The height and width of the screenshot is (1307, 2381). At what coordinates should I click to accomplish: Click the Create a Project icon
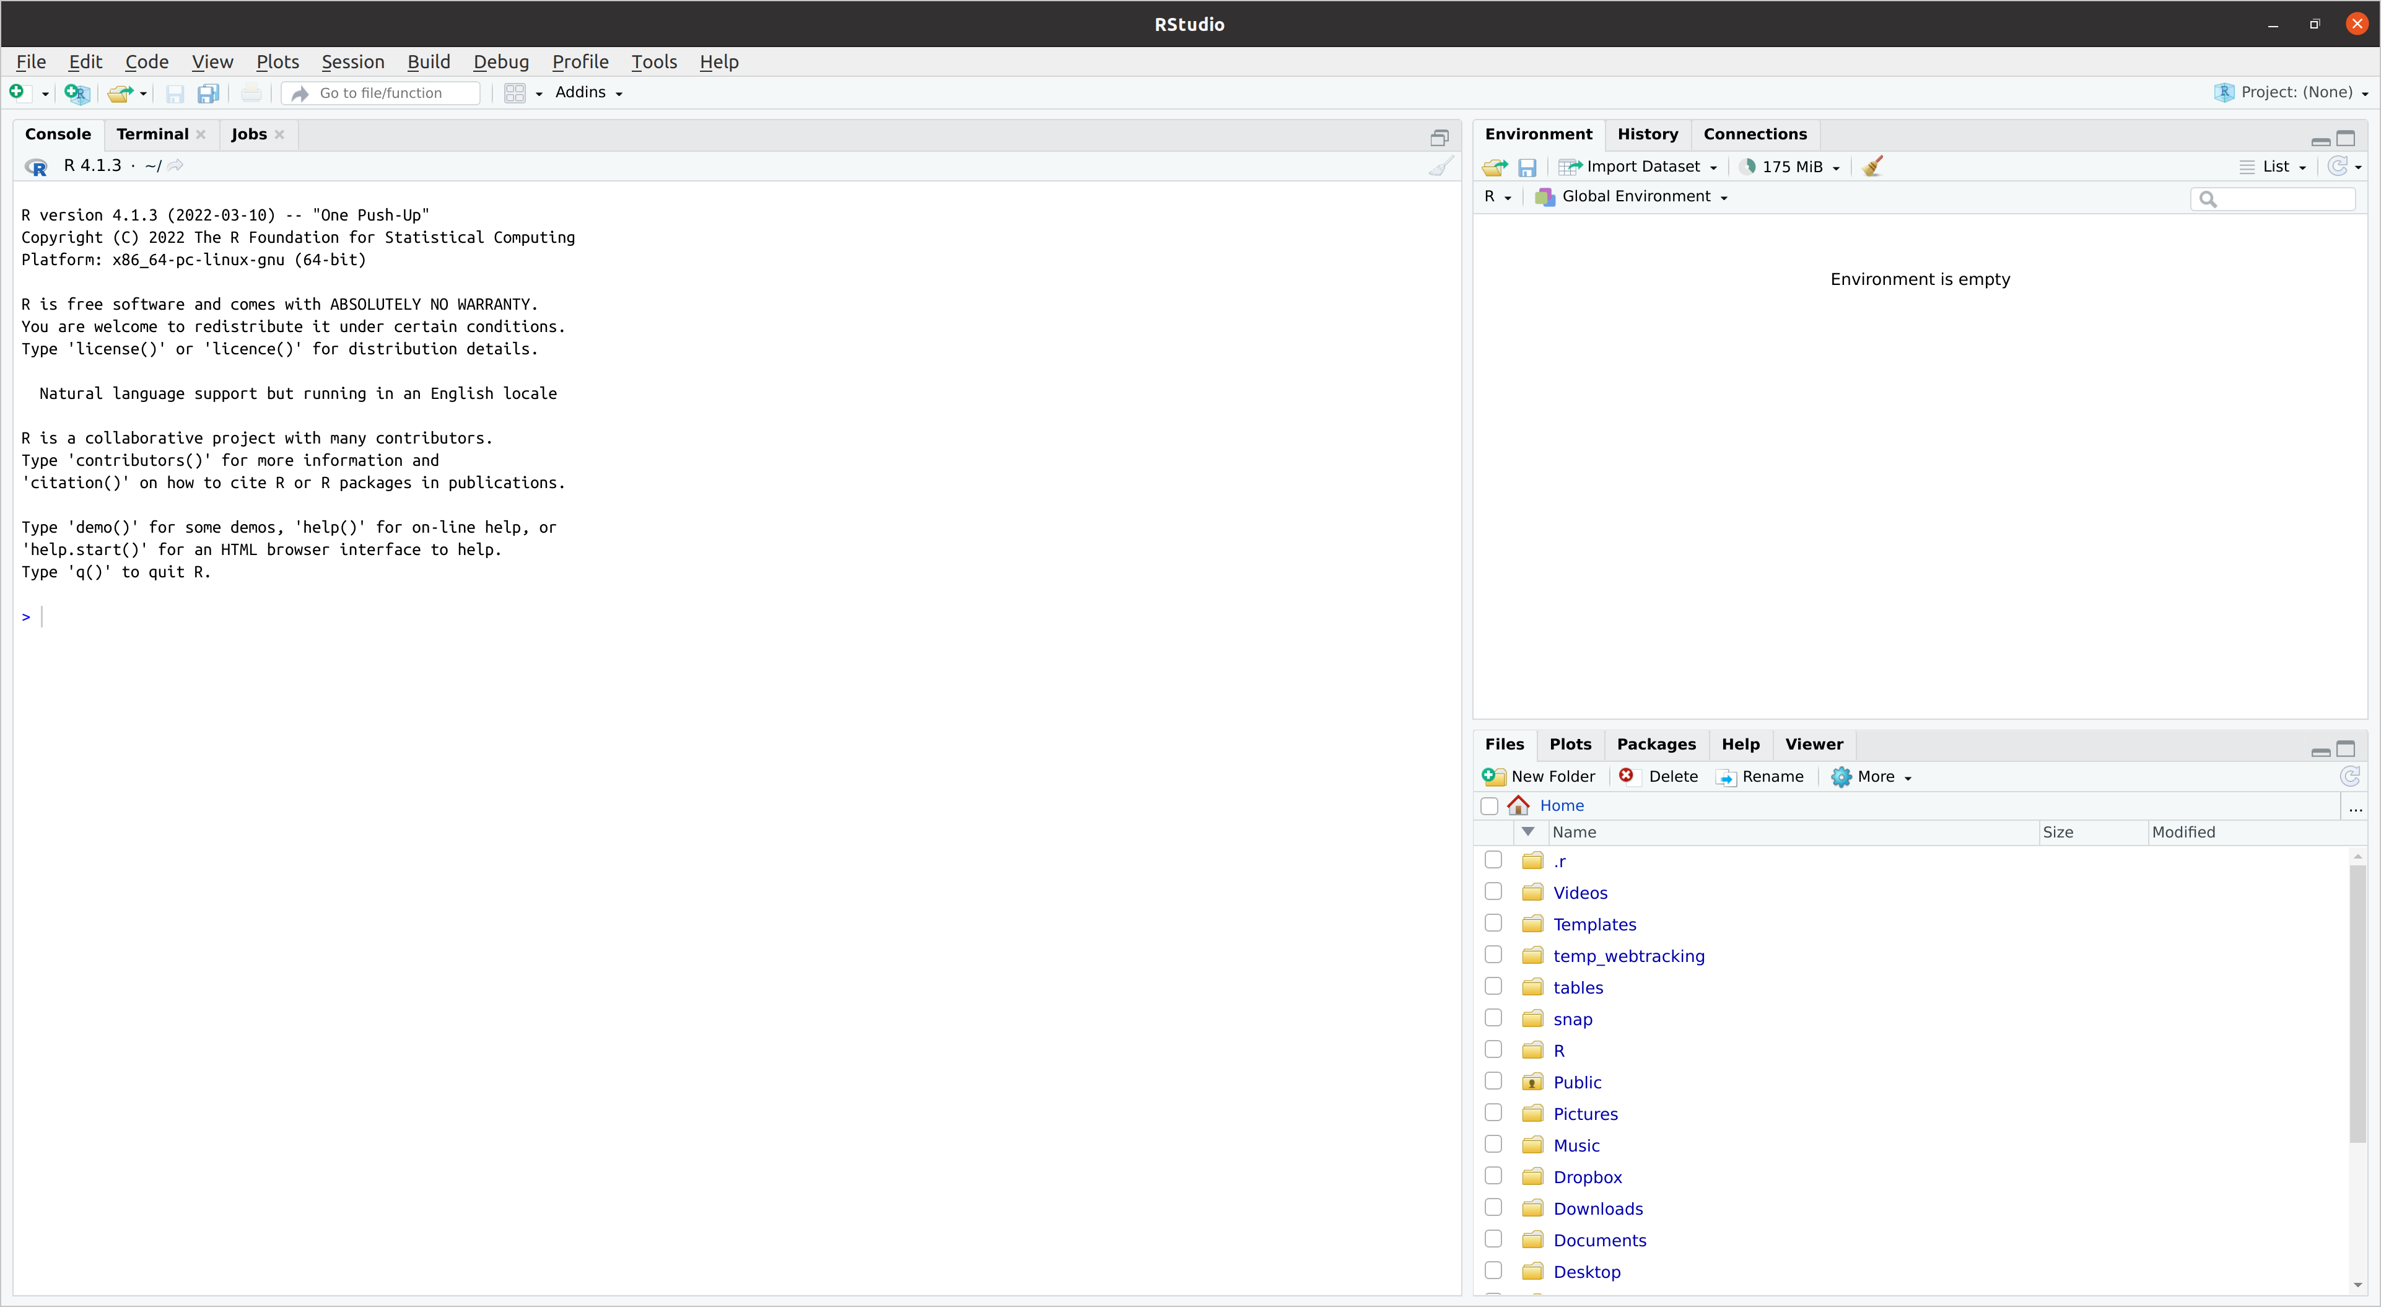(x=77, y=92)
